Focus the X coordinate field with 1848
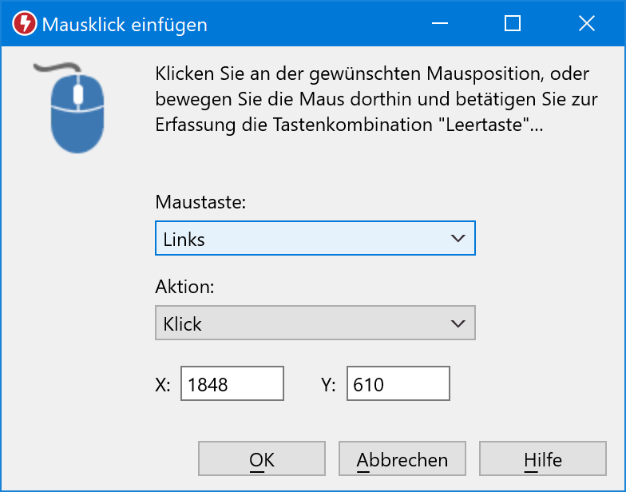The image size is (626, 492). (232, 384)
